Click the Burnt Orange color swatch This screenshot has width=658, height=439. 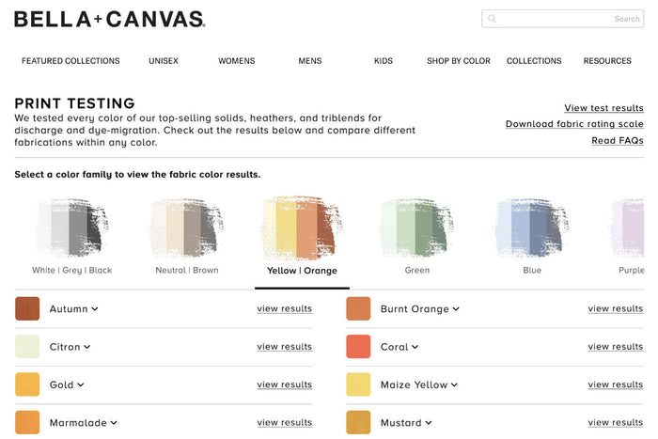(358, 308)
